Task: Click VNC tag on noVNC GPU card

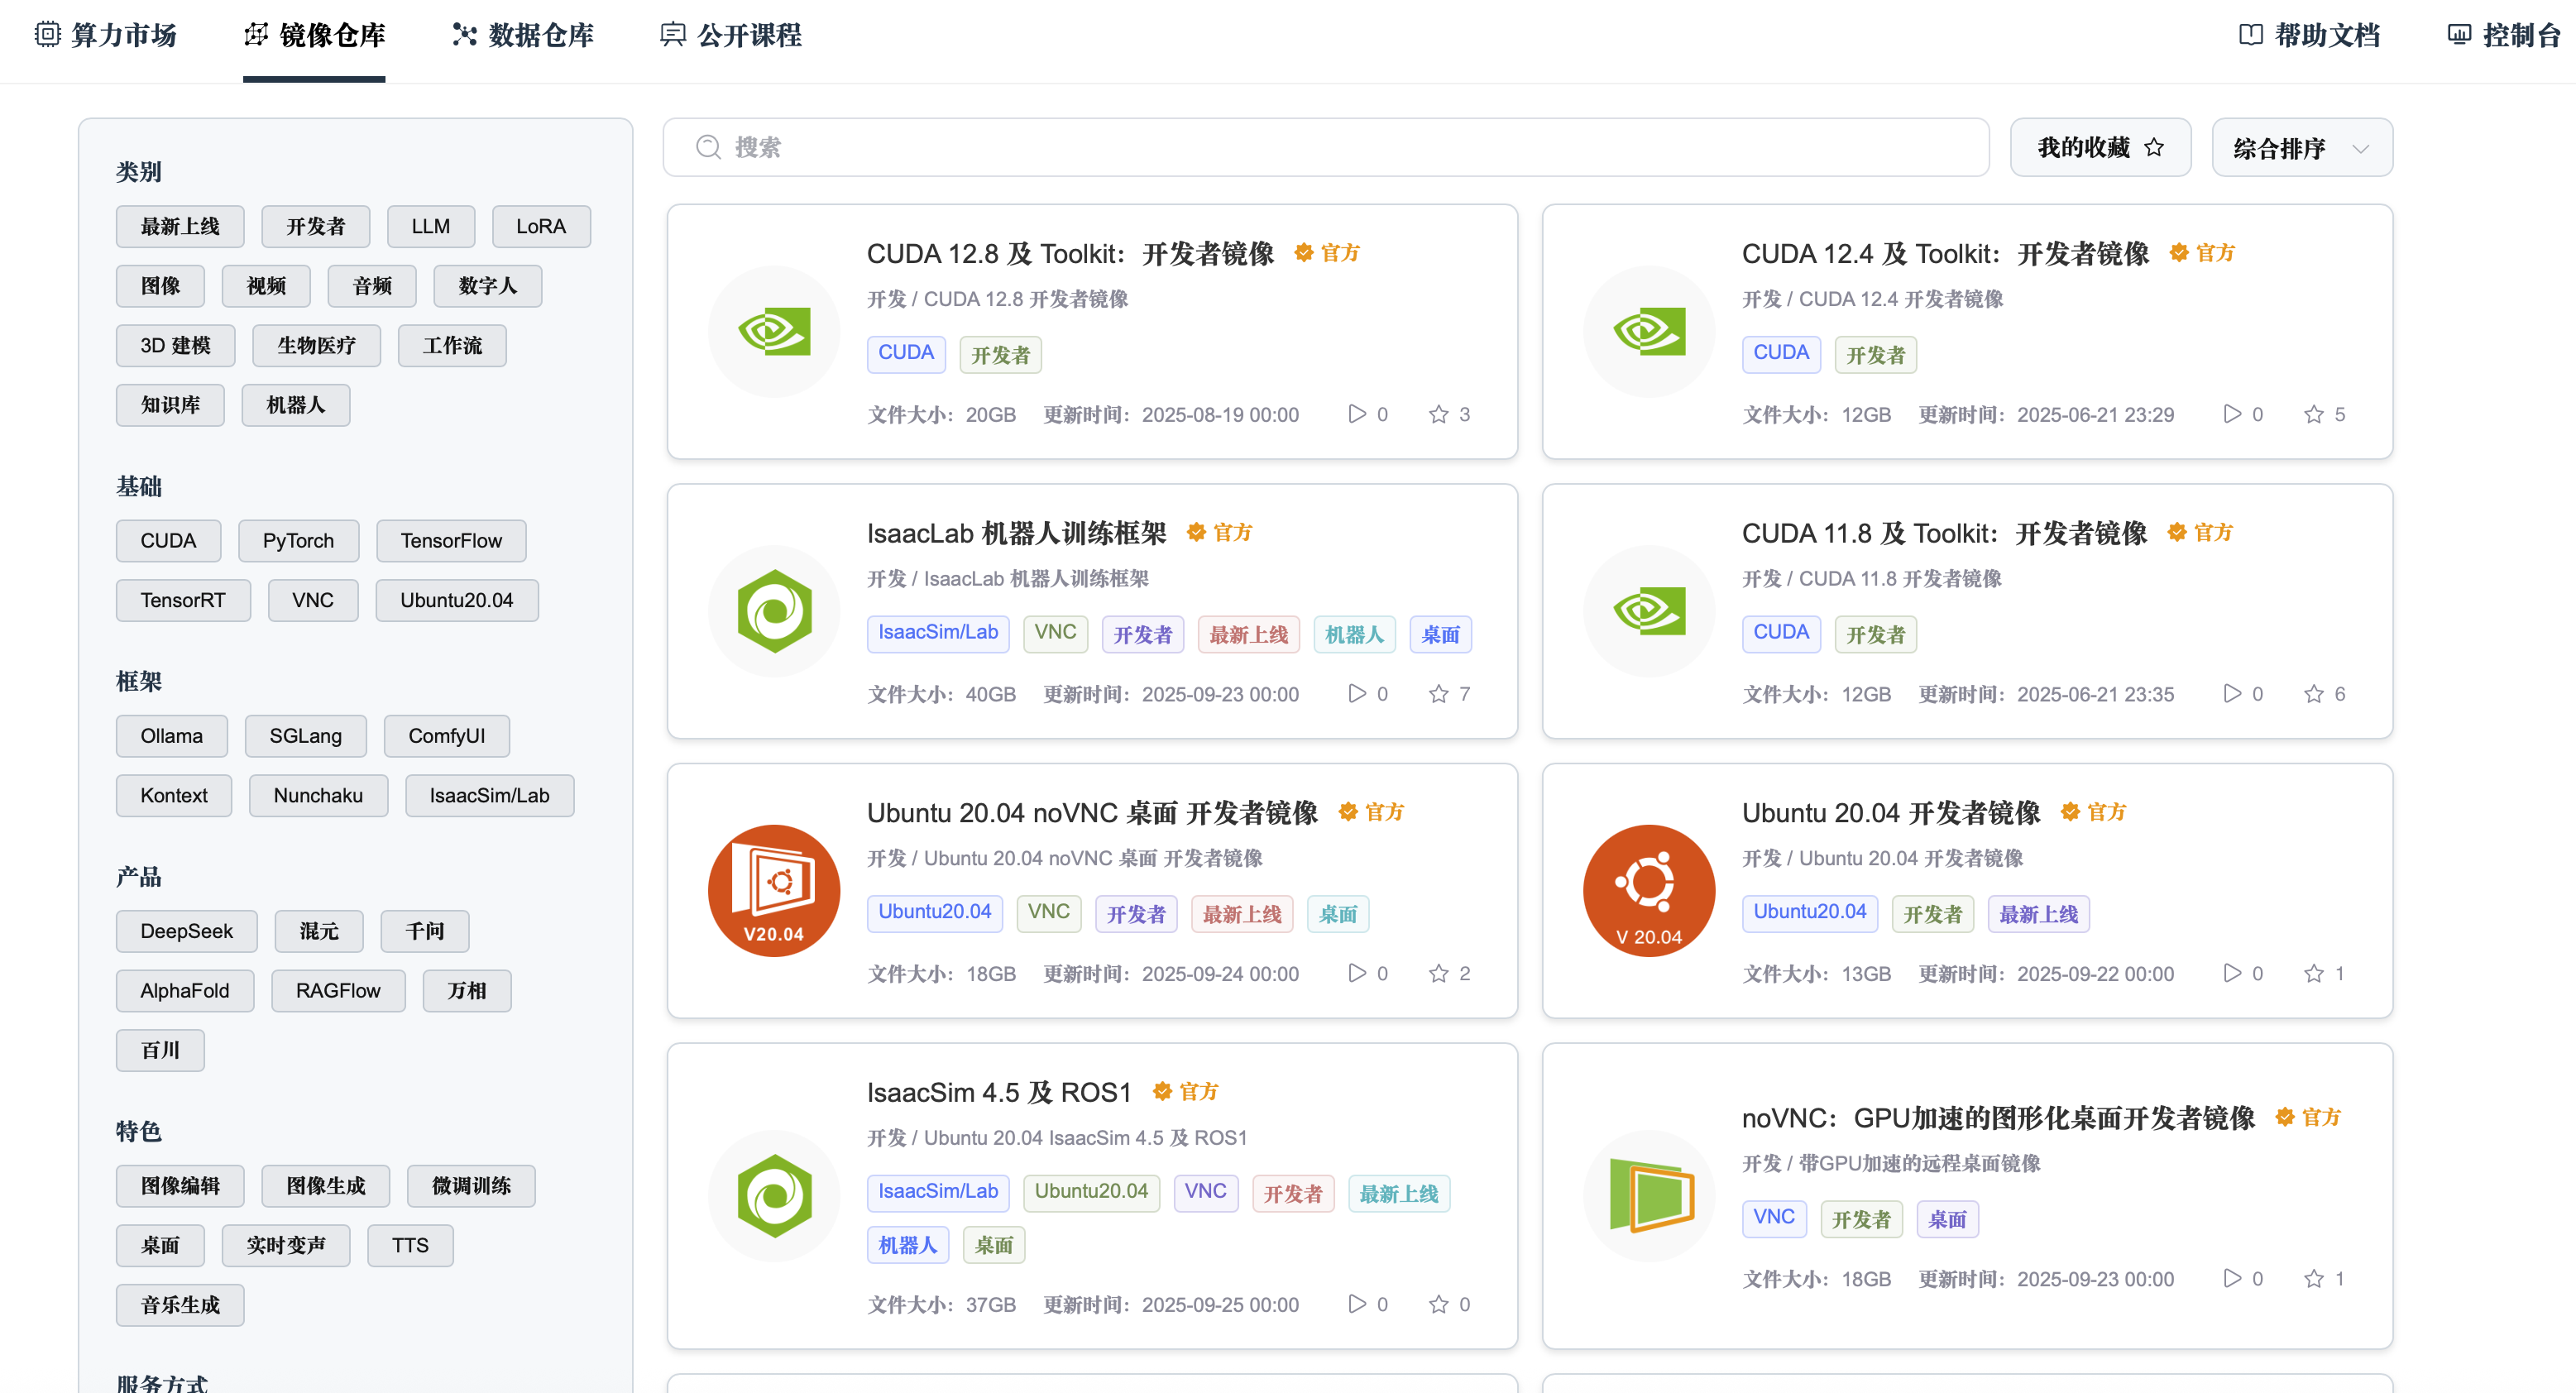Action: [x=1774, y=1218]
